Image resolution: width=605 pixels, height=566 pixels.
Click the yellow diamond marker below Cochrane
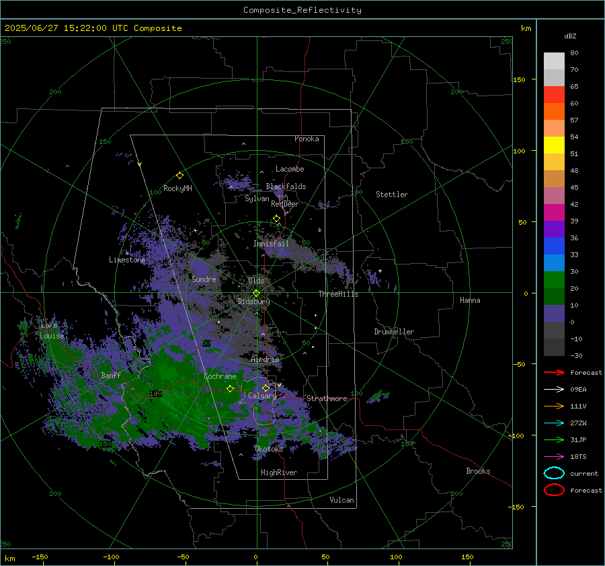tap(231, 388)
